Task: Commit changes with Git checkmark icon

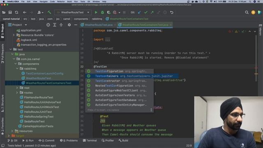Action: click(146, 12)
